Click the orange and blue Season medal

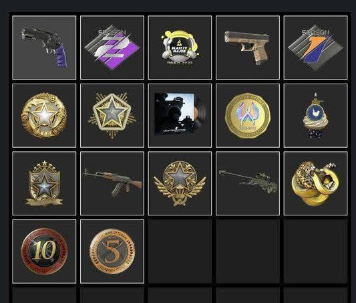(x=315, y=47)
